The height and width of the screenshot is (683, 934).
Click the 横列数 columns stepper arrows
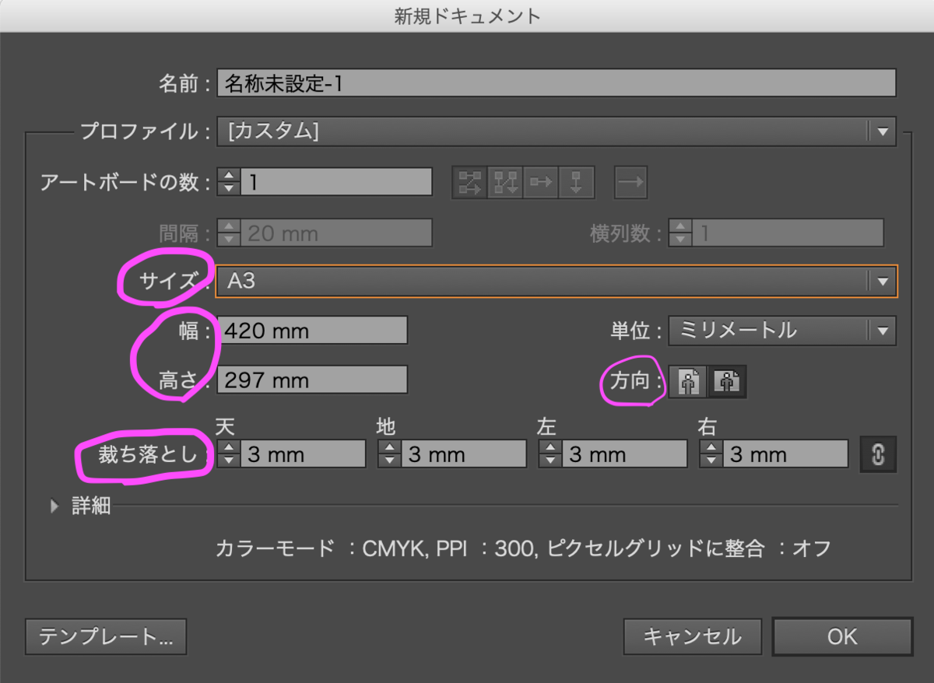point(681,233)
